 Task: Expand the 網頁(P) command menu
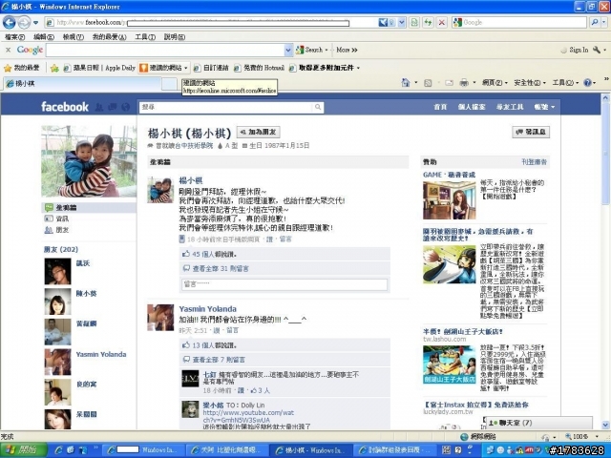pos(495,83)
